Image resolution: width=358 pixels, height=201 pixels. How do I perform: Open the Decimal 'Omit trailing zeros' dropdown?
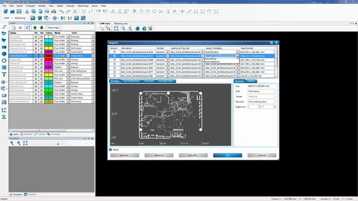coord(262,102)
